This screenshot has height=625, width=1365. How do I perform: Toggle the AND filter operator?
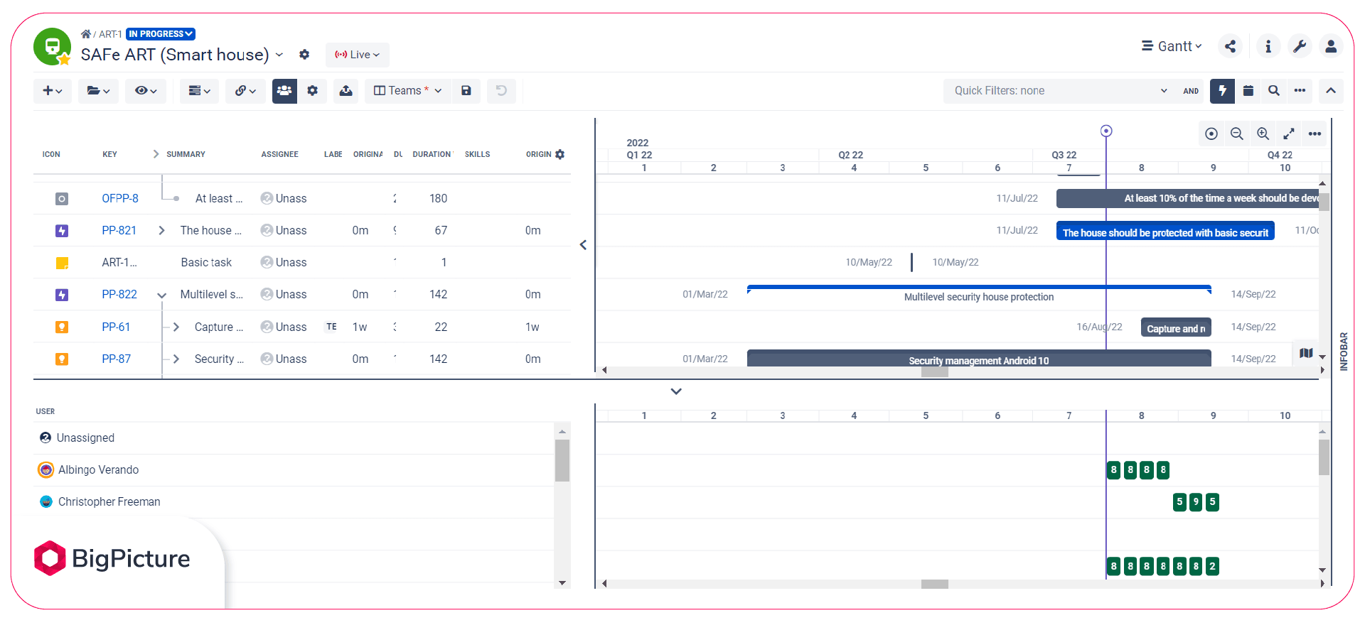pyautogui.click(x=1191, y=91)
